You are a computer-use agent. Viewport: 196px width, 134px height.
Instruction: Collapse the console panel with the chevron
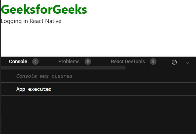pyautogui.click(x=187, y=63)
